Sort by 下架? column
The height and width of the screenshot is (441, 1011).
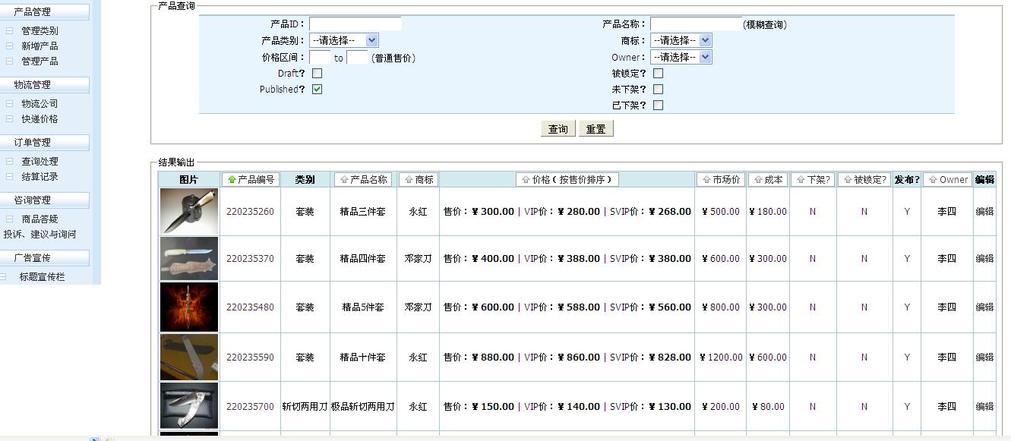pos(813,180)
